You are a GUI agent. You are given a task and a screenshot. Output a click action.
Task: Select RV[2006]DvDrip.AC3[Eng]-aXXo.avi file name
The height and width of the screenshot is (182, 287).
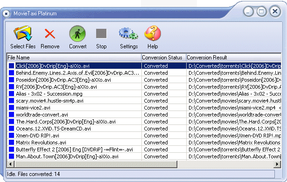point(56,87)
